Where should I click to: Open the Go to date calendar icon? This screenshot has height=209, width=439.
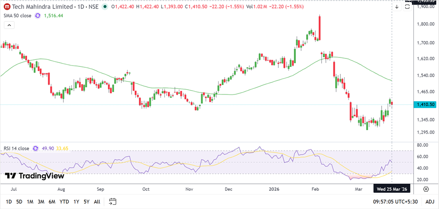pos(113,202)
